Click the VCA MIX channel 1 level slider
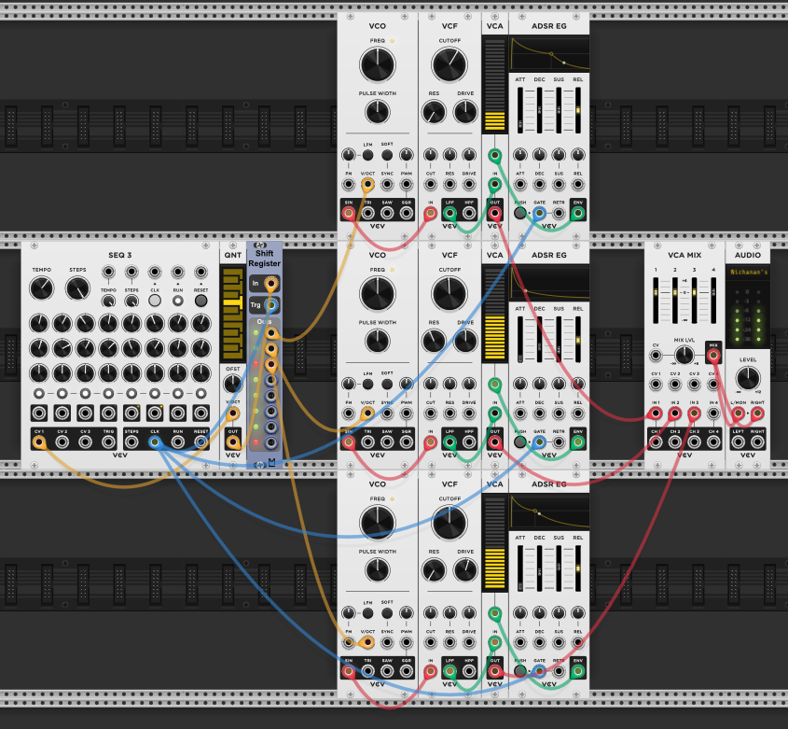 (x=656, y=301)
